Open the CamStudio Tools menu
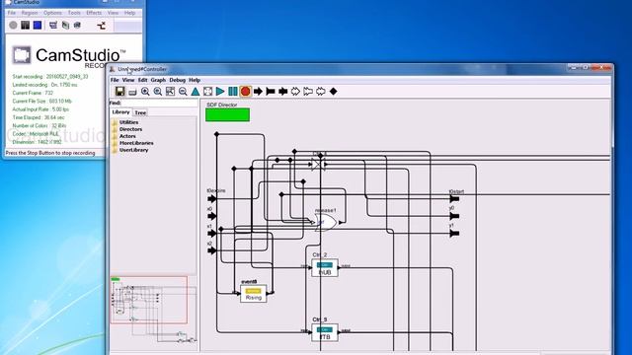This screenshot has height=355, width=632. (x=74, y=13)
